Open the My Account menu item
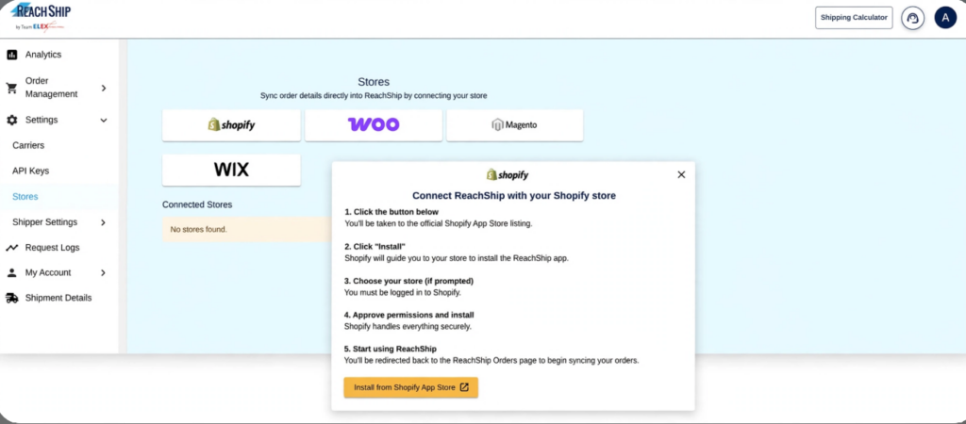The width and height of the screenshot is (966, 424). pos(48,272)
